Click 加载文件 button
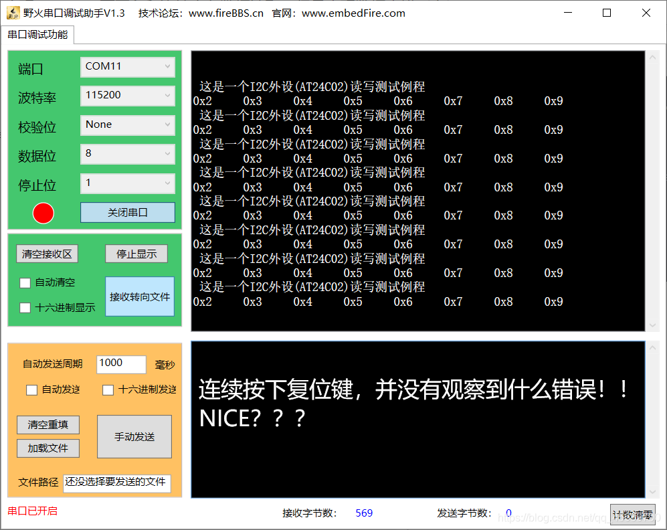This screenshot has width=667, height=530. click(x=48, y=448)
